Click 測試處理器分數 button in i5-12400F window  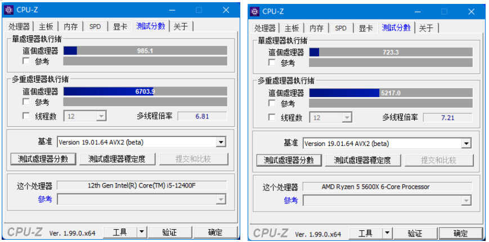pyautogui.click(x=43, y=159)
